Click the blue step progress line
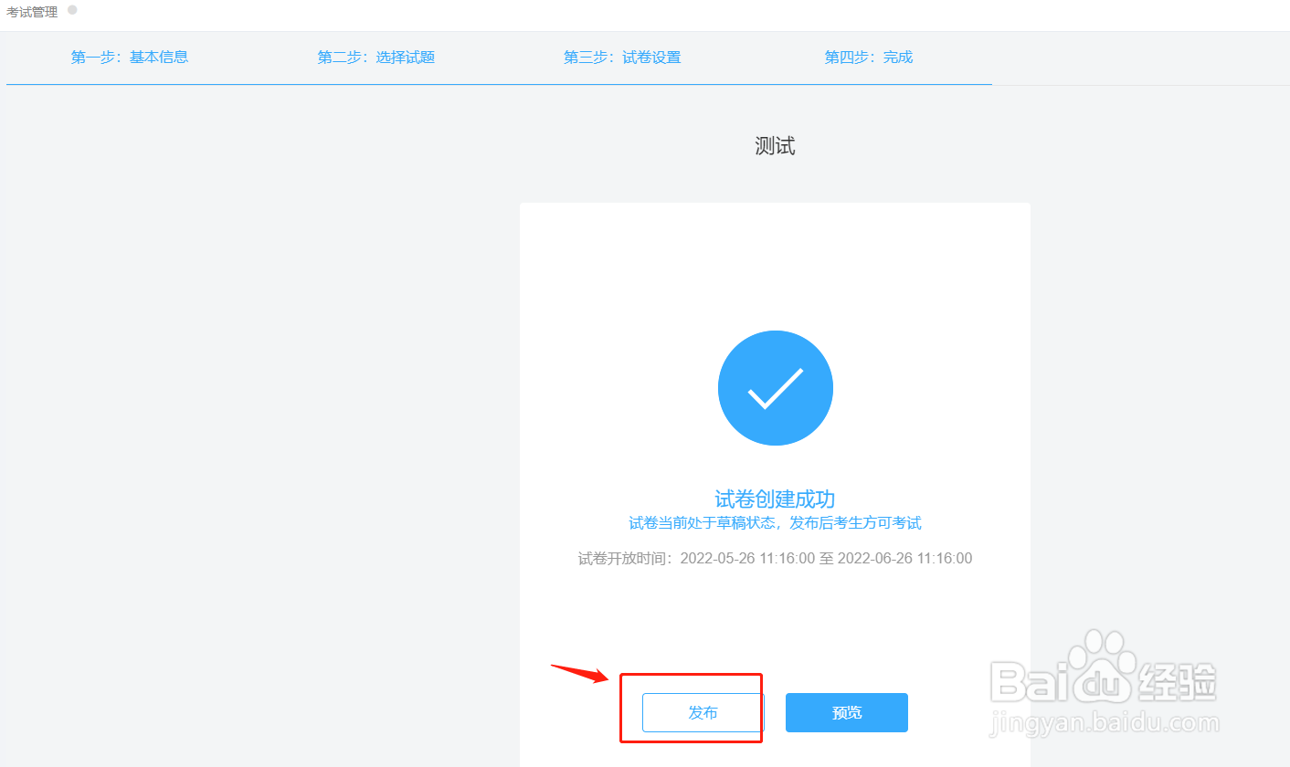1290x767 pixels. (499, 84)
